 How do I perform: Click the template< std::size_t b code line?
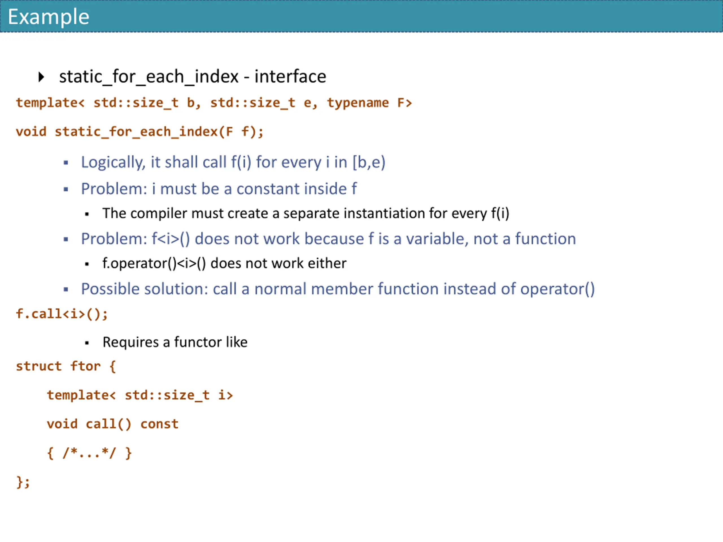(x=214, y=103)
